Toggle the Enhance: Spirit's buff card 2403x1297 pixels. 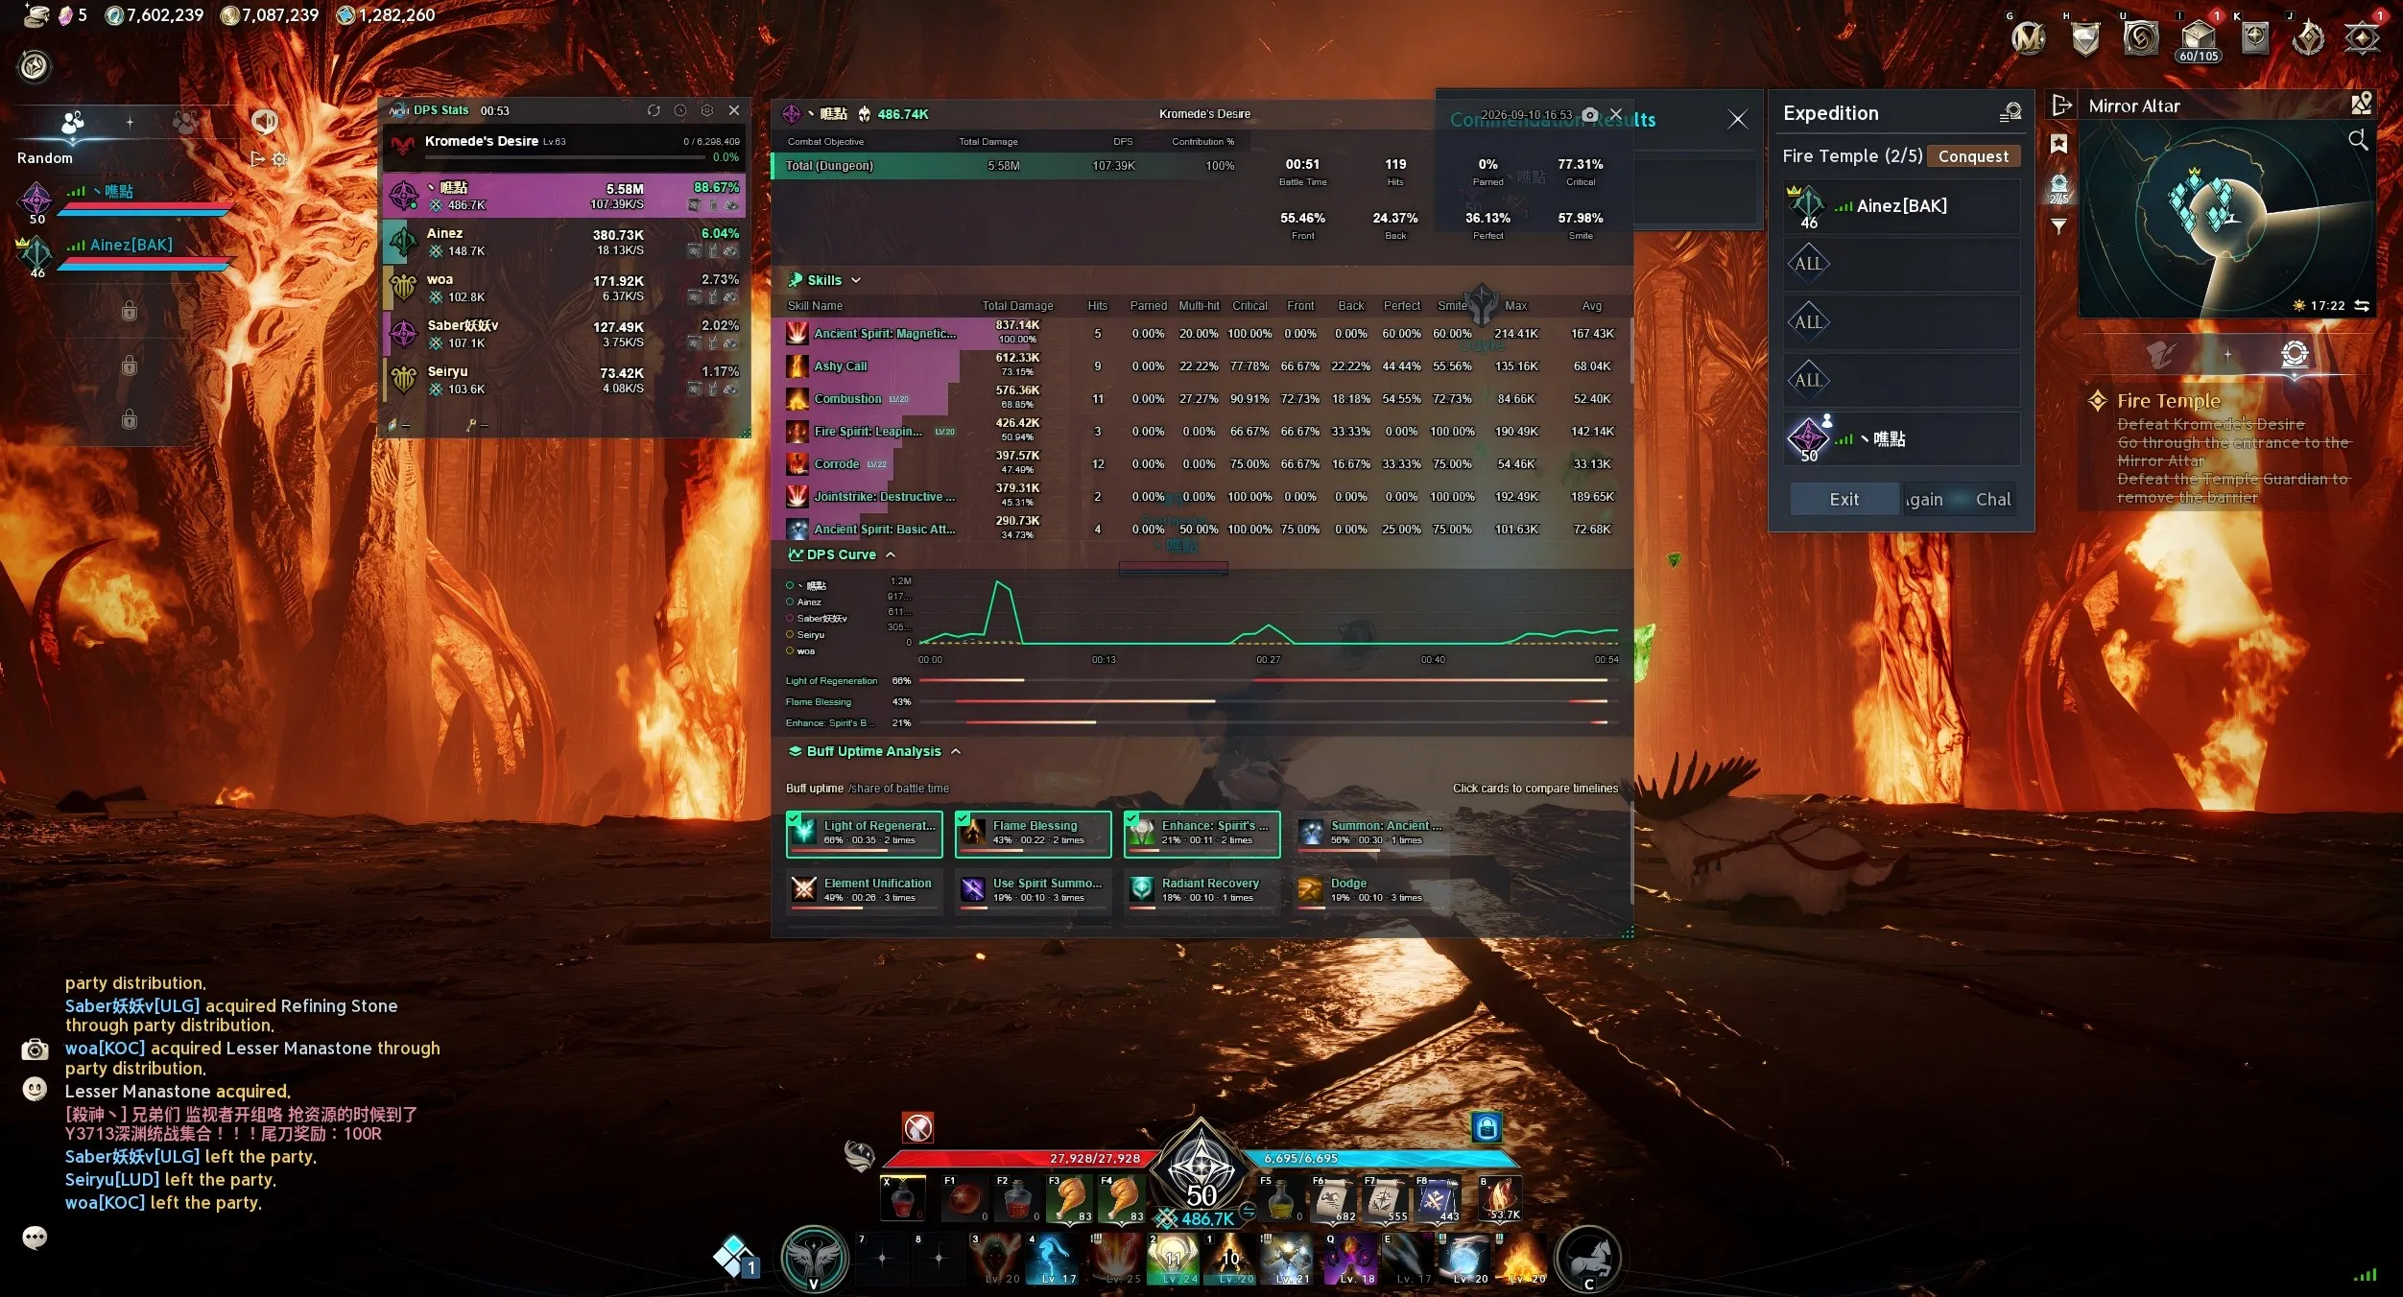(x=1201, y=834)
